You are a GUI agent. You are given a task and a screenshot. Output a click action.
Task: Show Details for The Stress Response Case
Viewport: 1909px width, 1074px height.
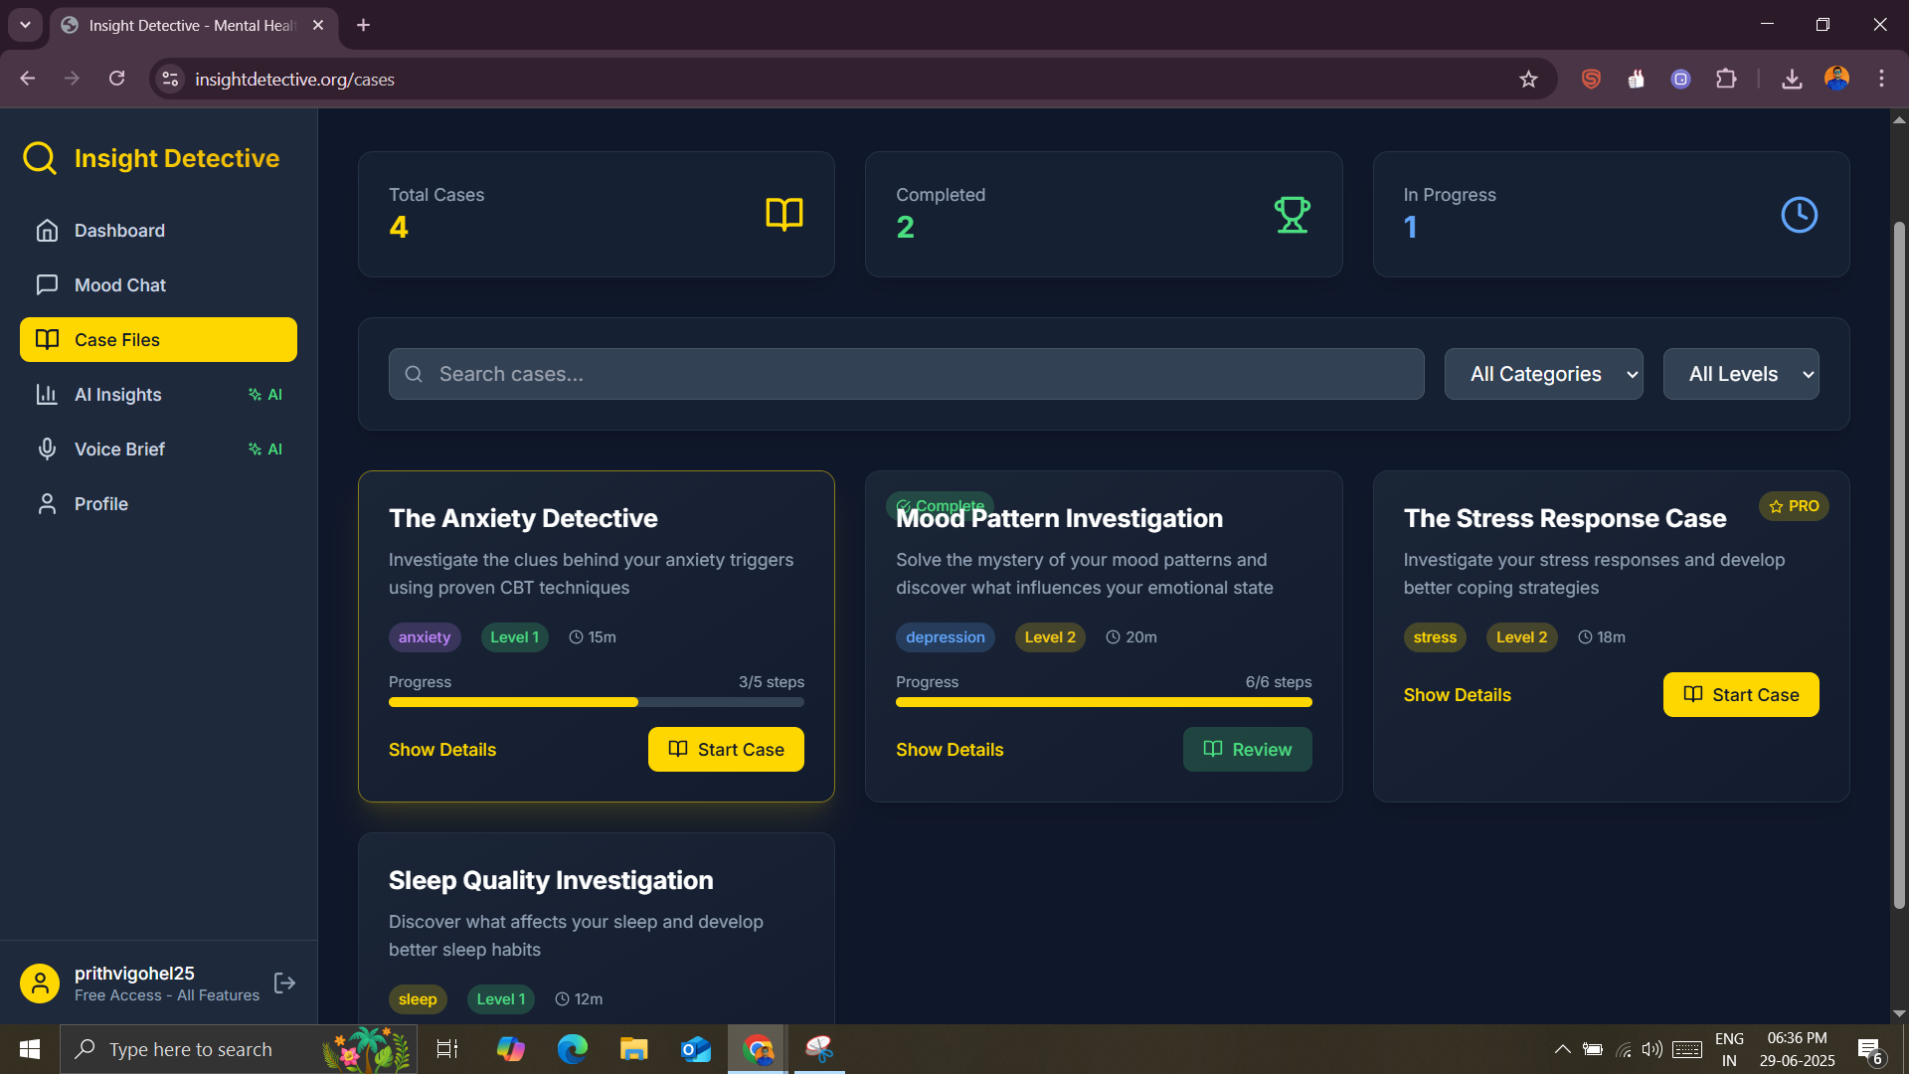tap(1457, 695)
